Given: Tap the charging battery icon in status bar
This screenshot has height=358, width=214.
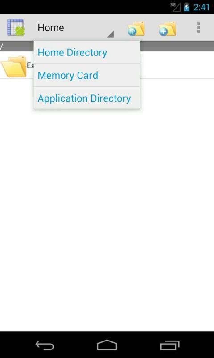Looking at the screenshot, I should pyautogui.click(x=187, y=7).
